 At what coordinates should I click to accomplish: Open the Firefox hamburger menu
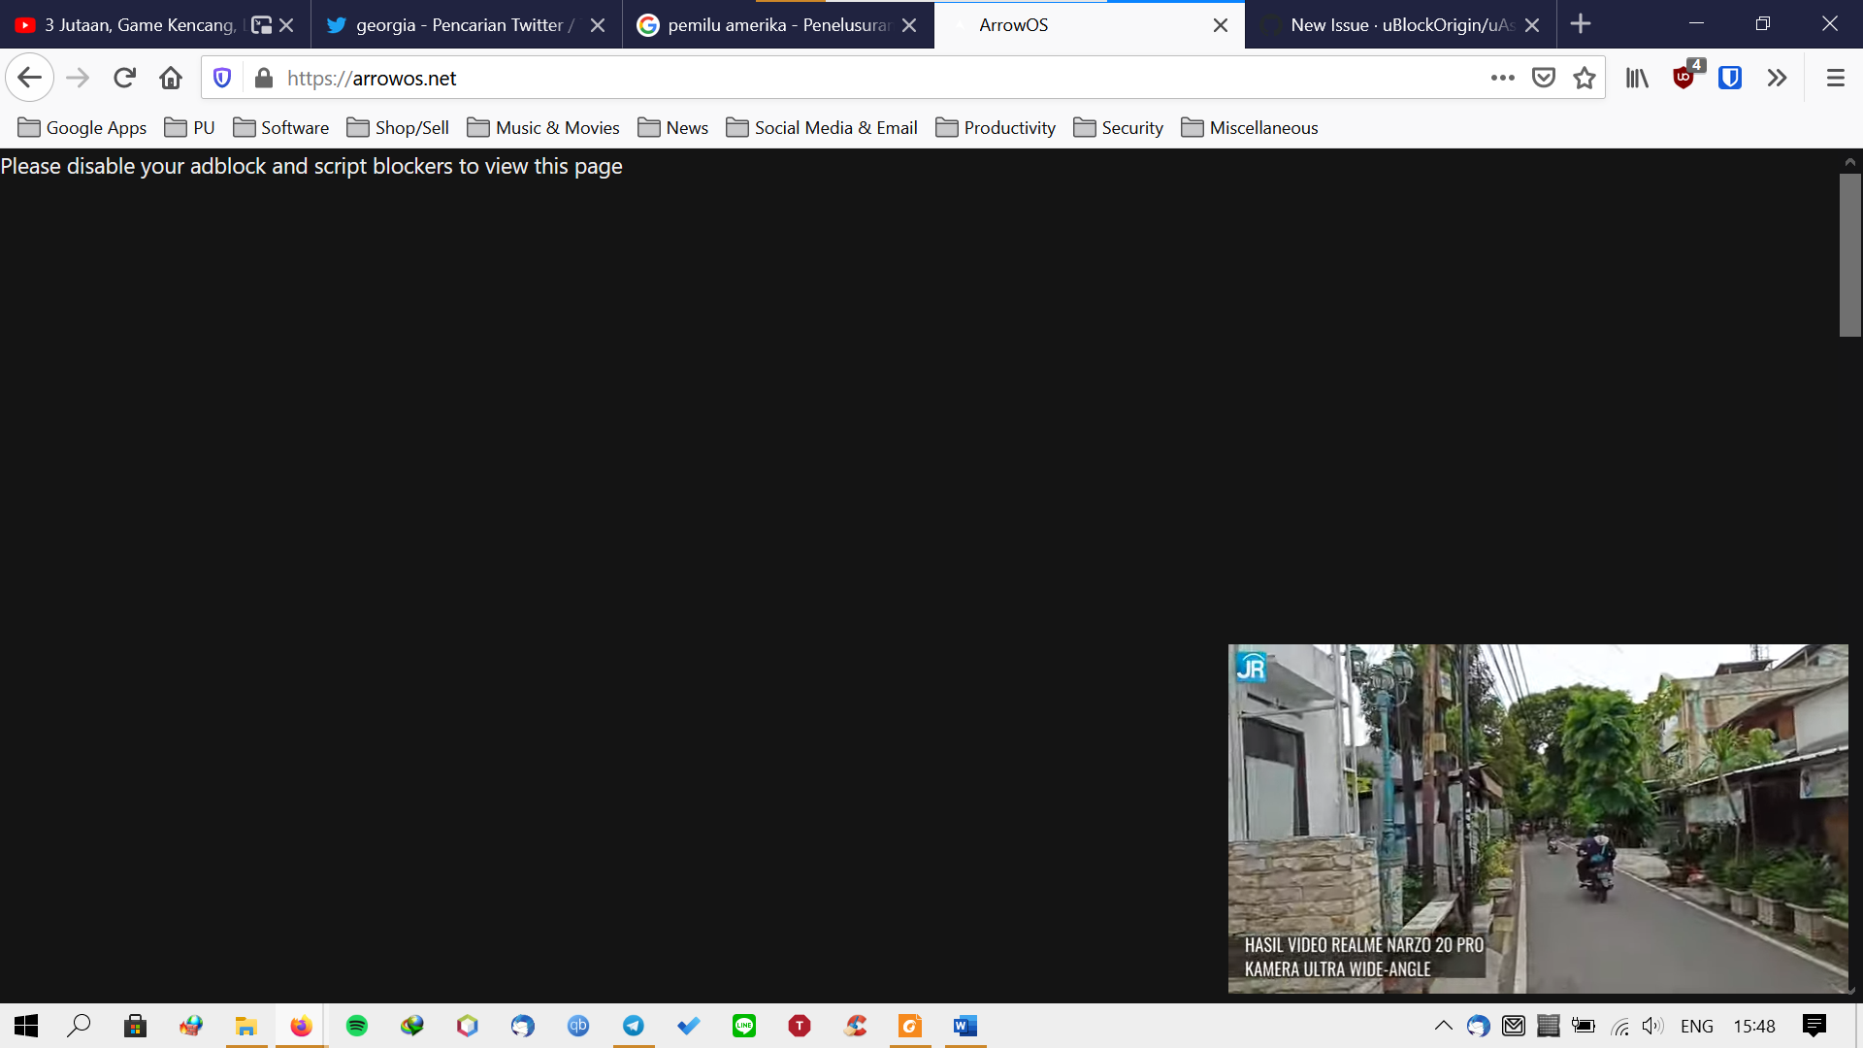coord(1833,77)
